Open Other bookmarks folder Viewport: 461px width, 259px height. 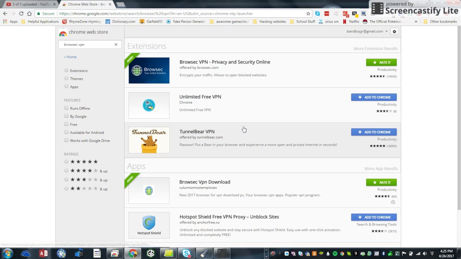(x=440, y=22)
